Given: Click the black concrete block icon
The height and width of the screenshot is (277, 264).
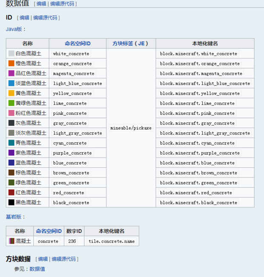Looking at the screenshot, I should (11, 202).
